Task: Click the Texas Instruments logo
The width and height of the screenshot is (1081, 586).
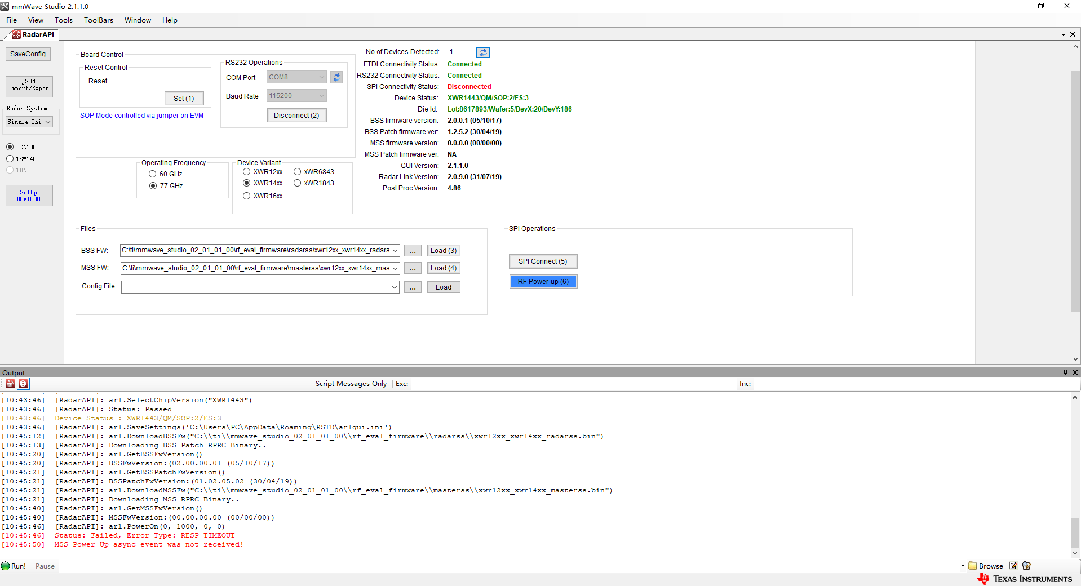Action: [1025, 579]
